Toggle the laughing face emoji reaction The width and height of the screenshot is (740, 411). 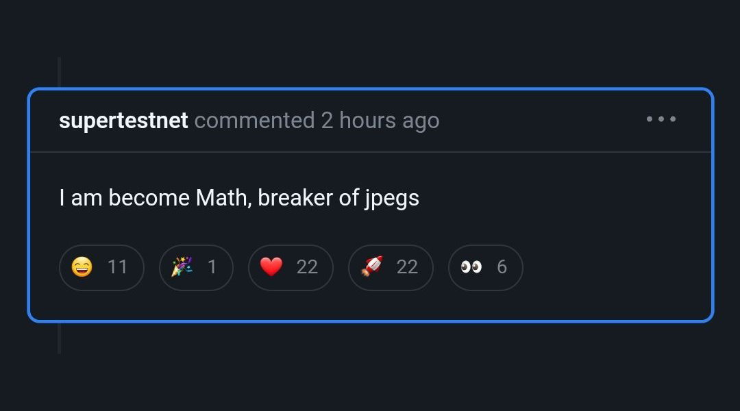82,267
